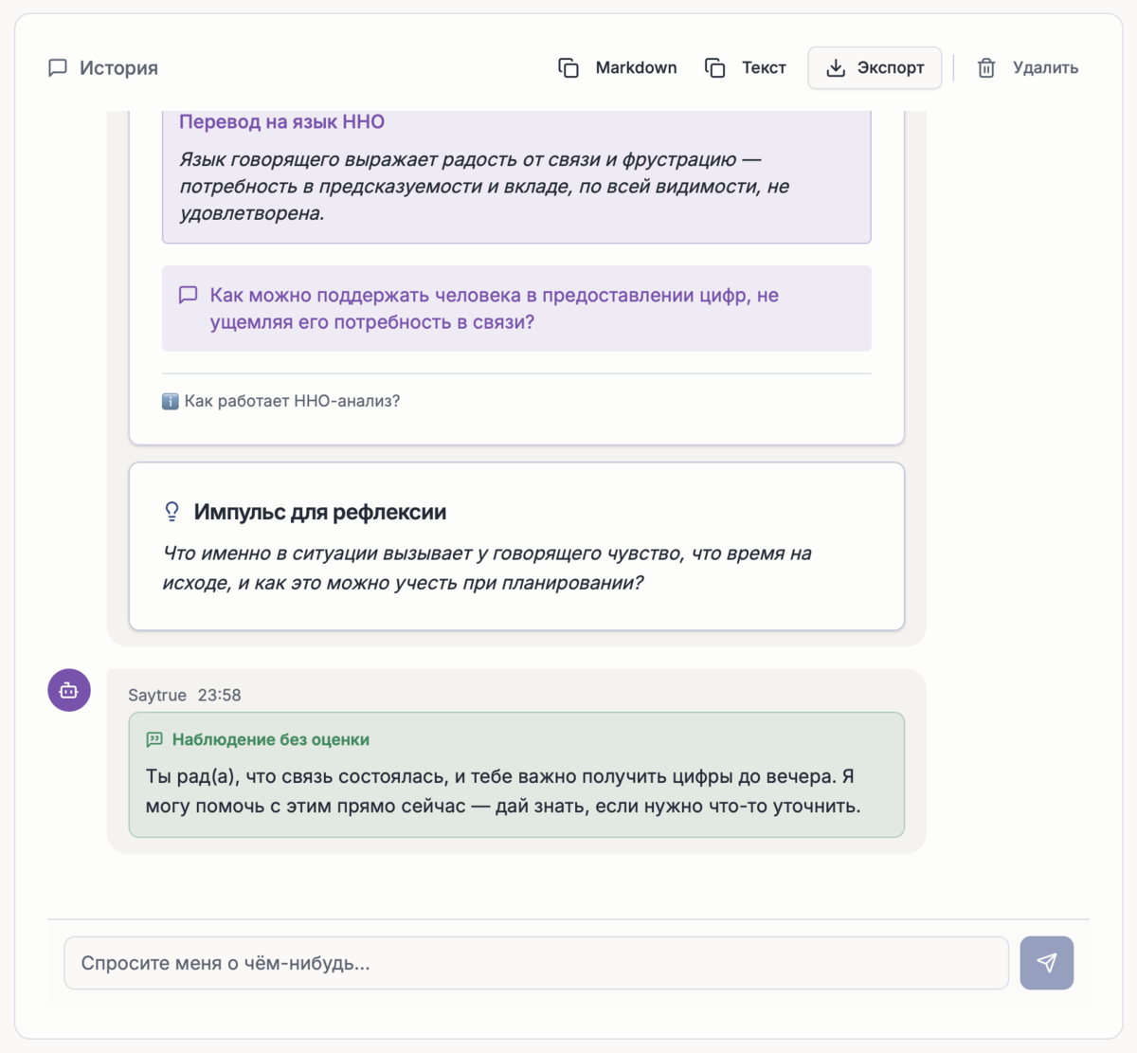This screenshot has height=1053, width=1137.
Task: Delete history with Удалить
Action: click(1027, 68)
